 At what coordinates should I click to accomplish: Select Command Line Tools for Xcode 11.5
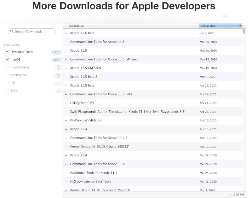97,42
